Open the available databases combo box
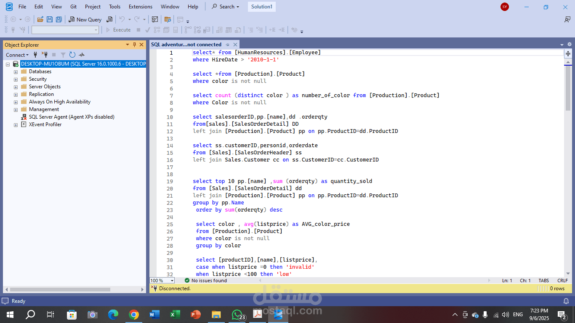 click(65, 30)
